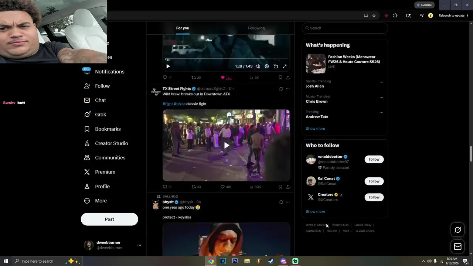Screen dimensions: 473x266
Task: Open Chat from the sidebar
Action: (x=95, y=100)
